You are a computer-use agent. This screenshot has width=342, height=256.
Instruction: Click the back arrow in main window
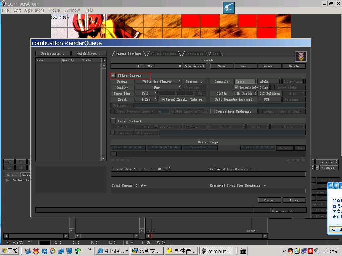coord(9,168)
